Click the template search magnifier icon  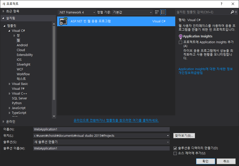232,12
